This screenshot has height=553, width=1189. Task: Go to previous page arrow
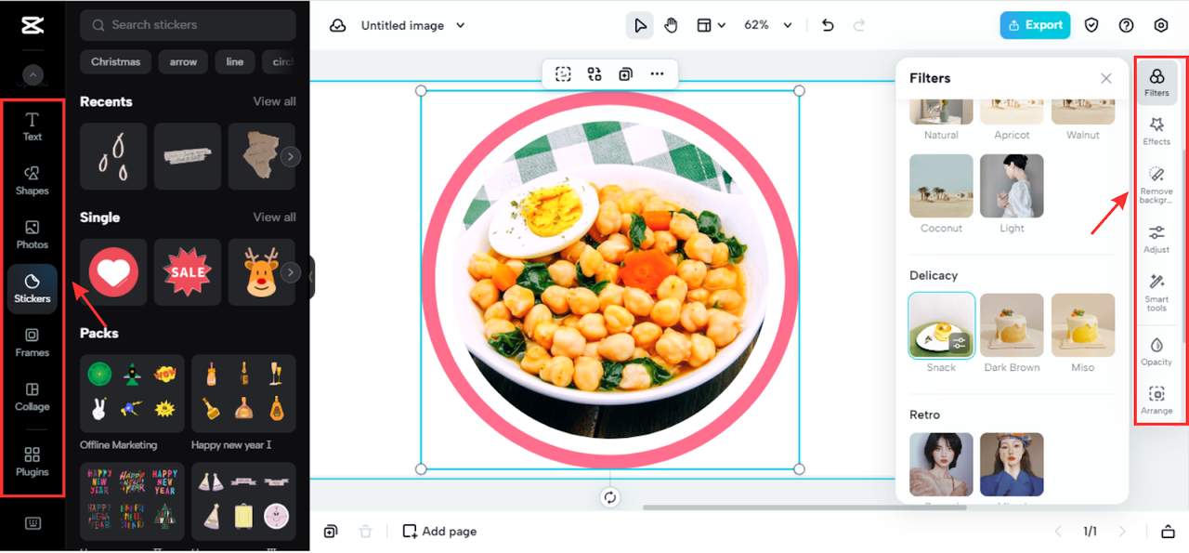[1057, 532]
